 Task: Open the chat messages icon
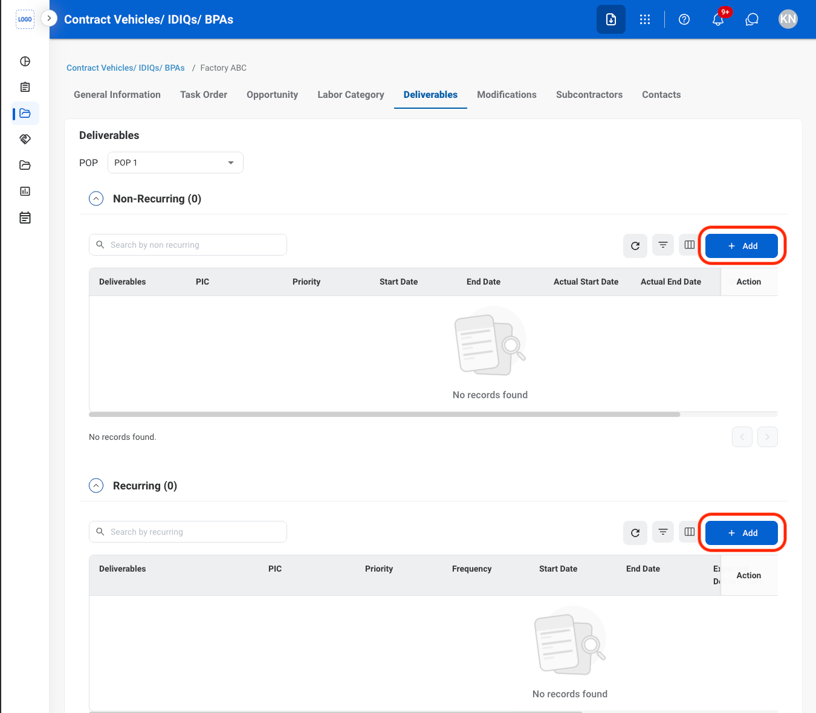(x=752, y=19)
